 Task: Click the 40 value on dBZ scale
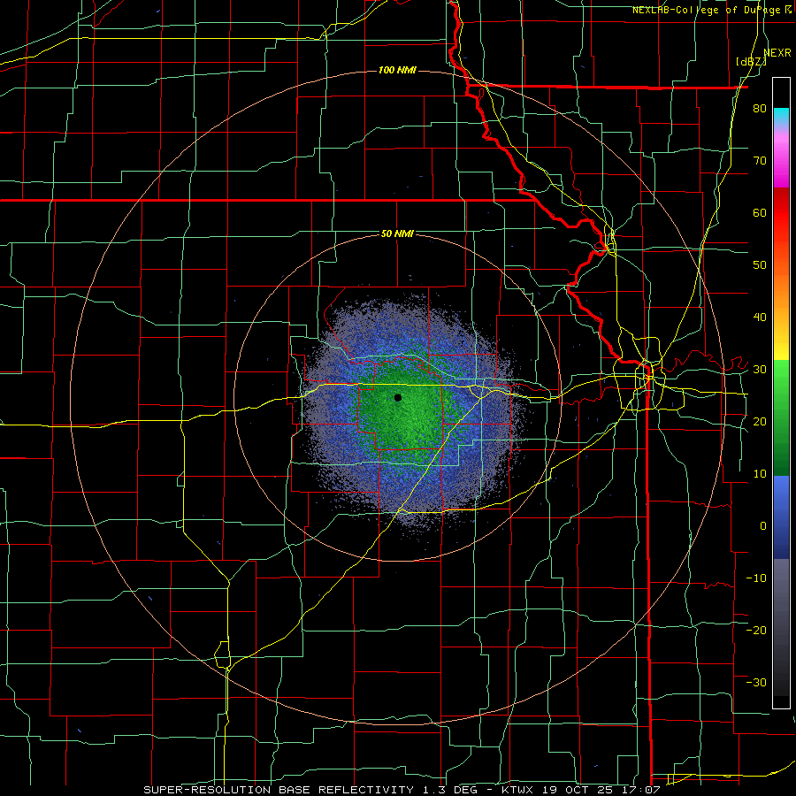pyautogui.click(x=760, y=318)
